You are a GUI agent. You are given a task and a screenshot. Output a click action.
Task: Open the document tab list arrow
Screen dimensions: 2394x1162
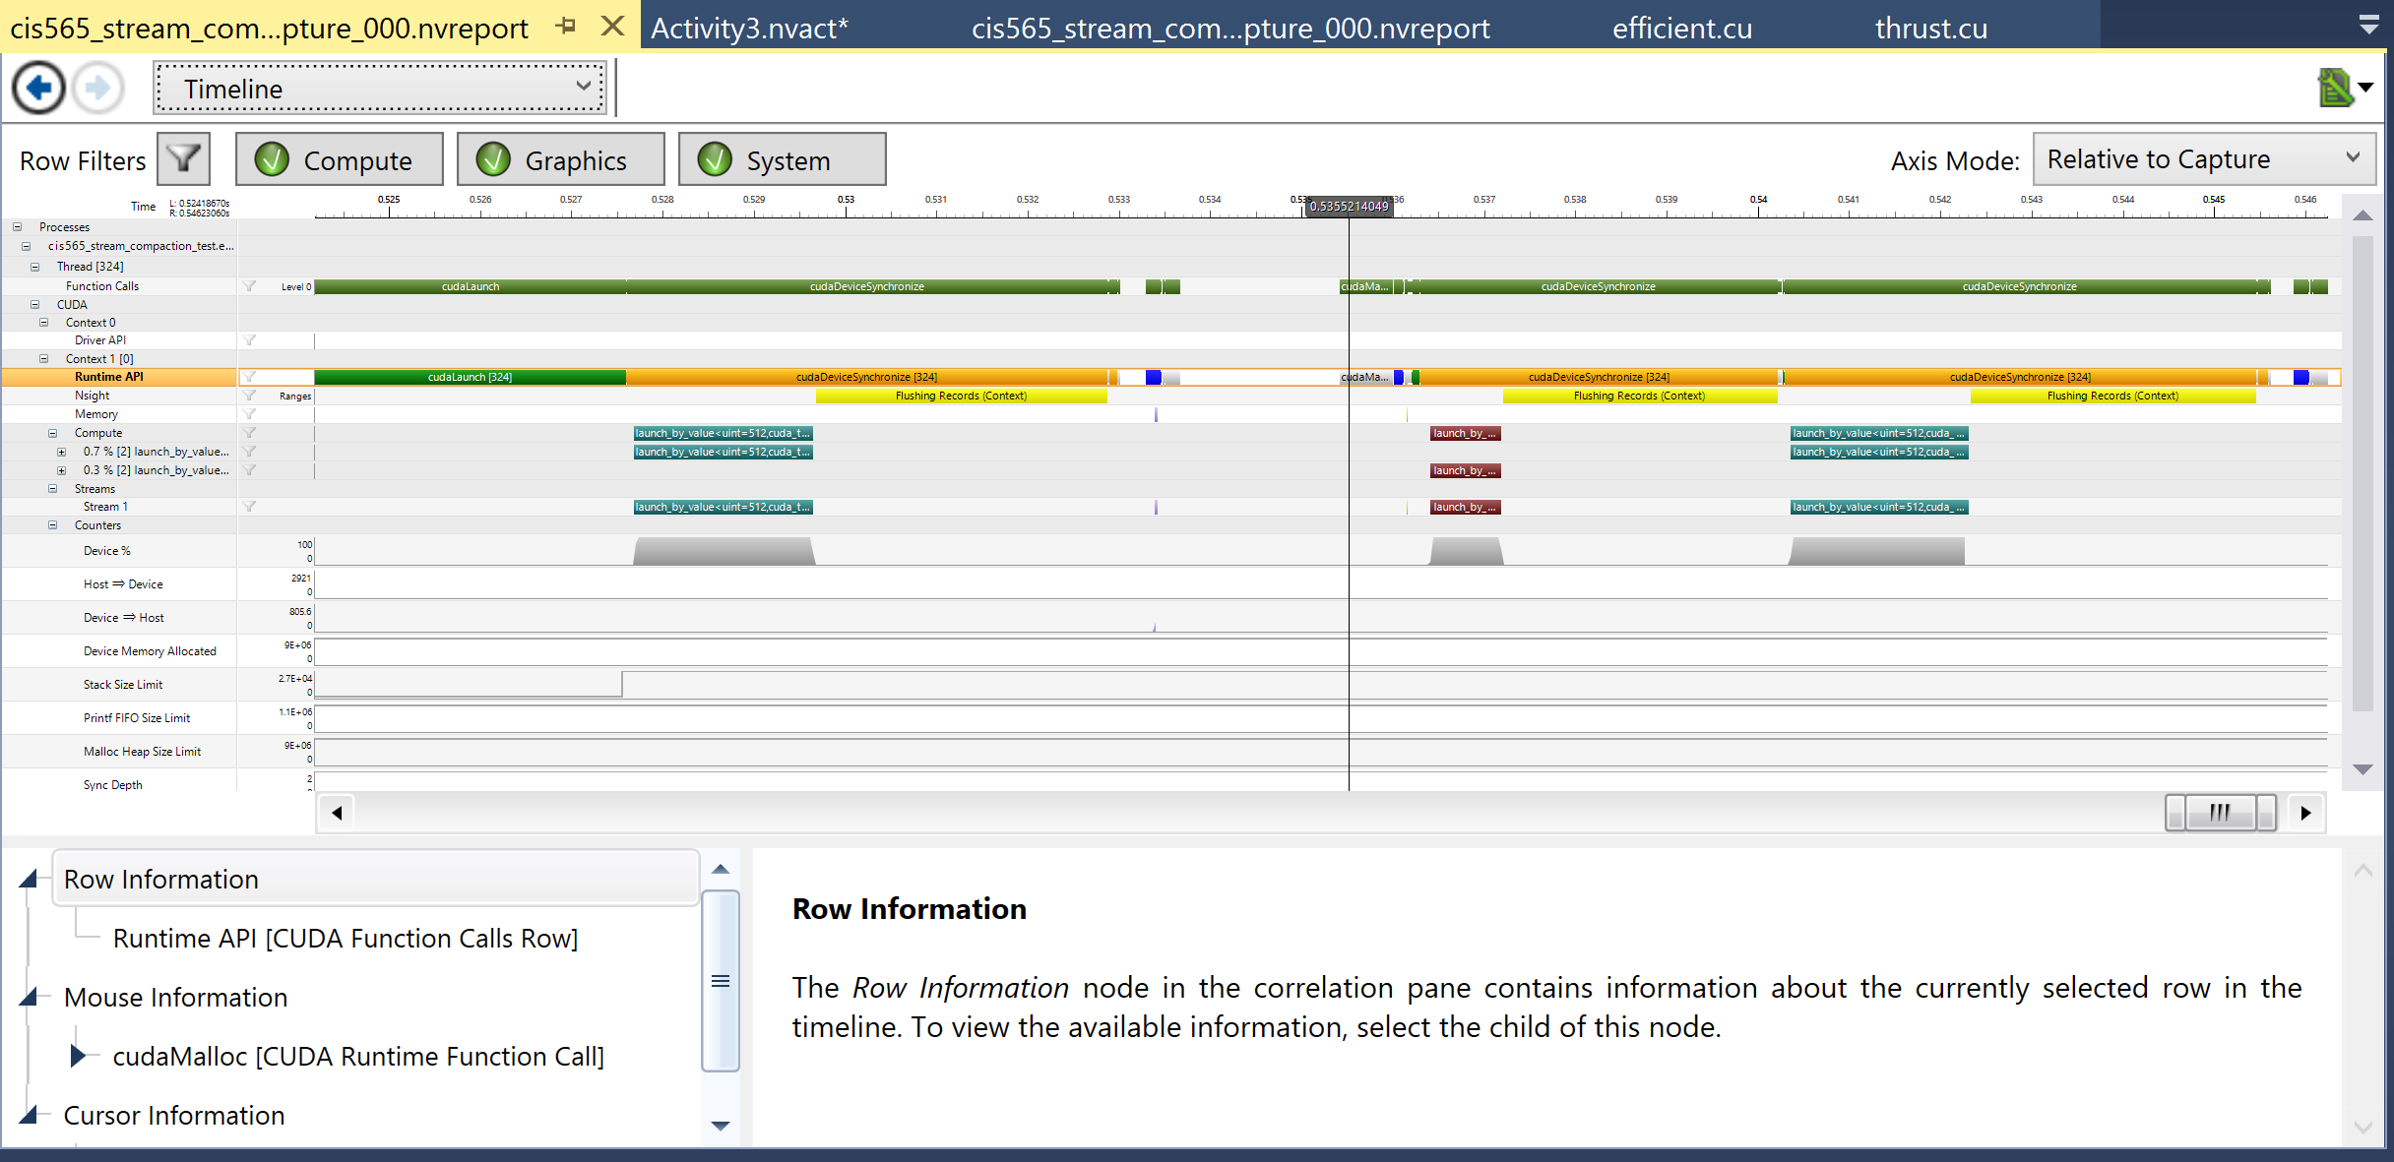pos(2369,27)
